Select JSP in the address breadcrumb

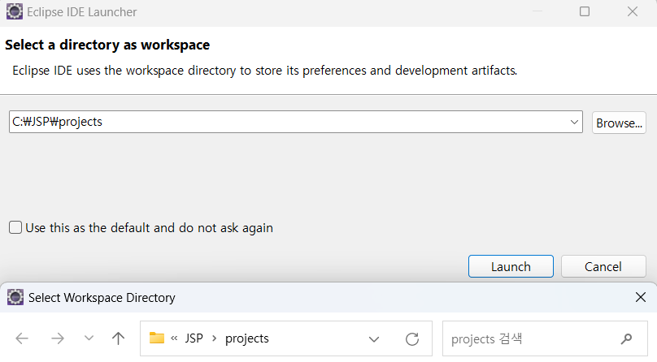tap(194, 338)
